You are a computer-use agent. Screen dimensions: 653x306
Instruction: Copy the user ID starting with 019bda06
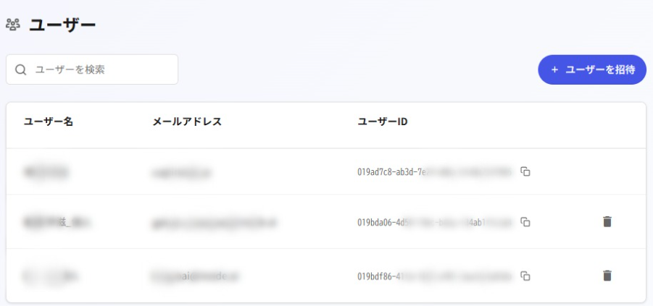(x=526, y=222)
